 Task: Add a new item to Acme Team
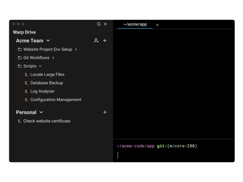(x=105, y=41)
